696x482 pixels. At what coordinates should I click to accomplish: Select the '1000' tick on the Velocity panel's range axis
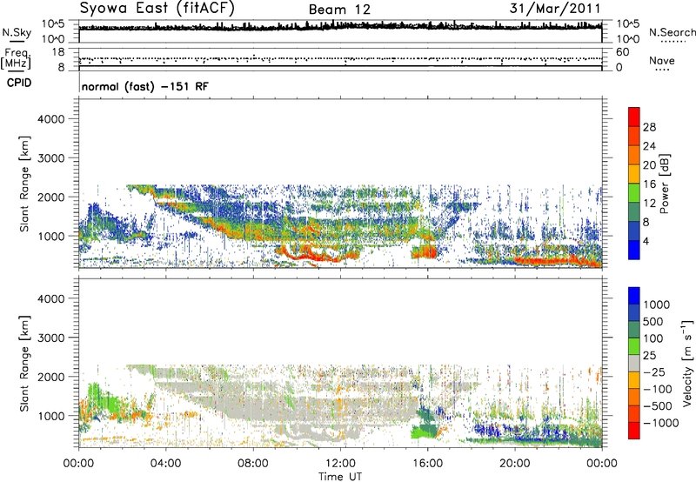pyautogui.click(x=51, y=416)
